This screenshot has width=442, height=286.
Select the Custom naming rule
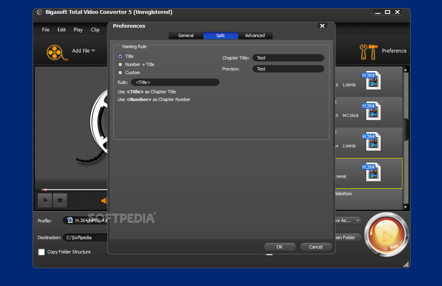[120, 73]
